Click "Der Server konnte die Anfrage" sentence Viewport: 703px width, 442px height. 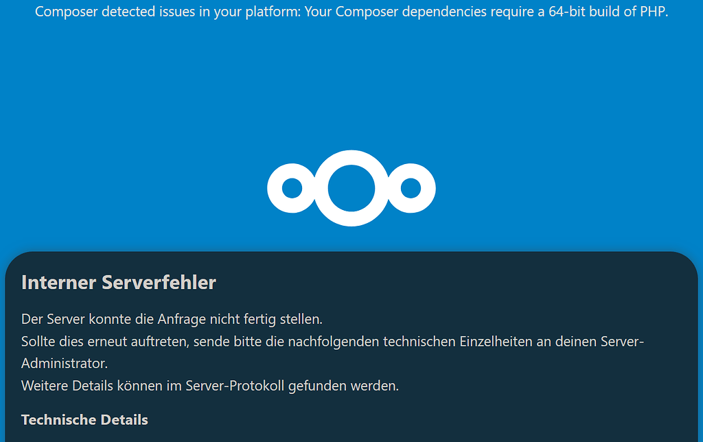click(172, 319)
